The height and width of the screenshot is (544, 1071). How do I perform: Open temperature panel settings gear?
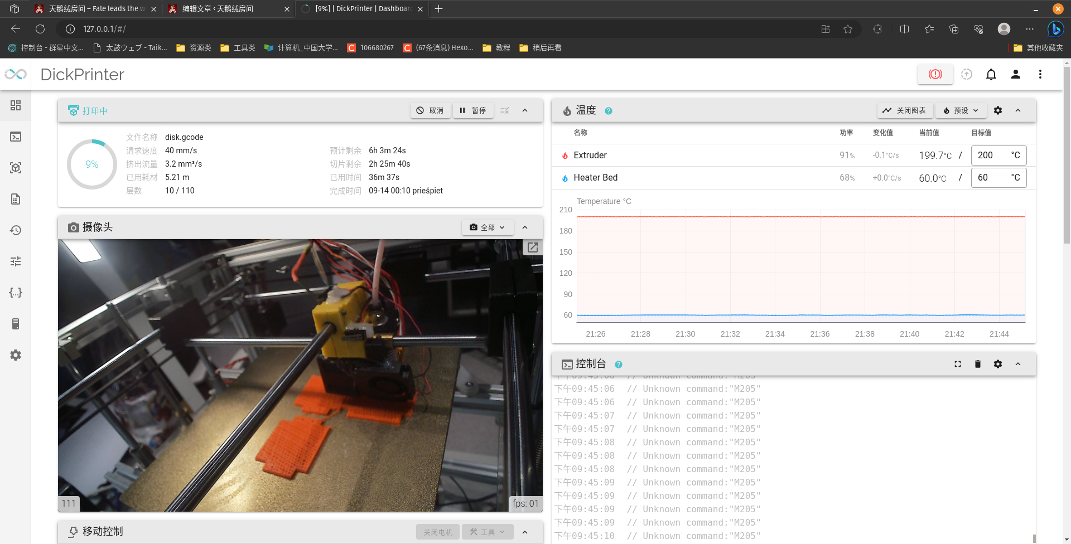click(998, 110)
